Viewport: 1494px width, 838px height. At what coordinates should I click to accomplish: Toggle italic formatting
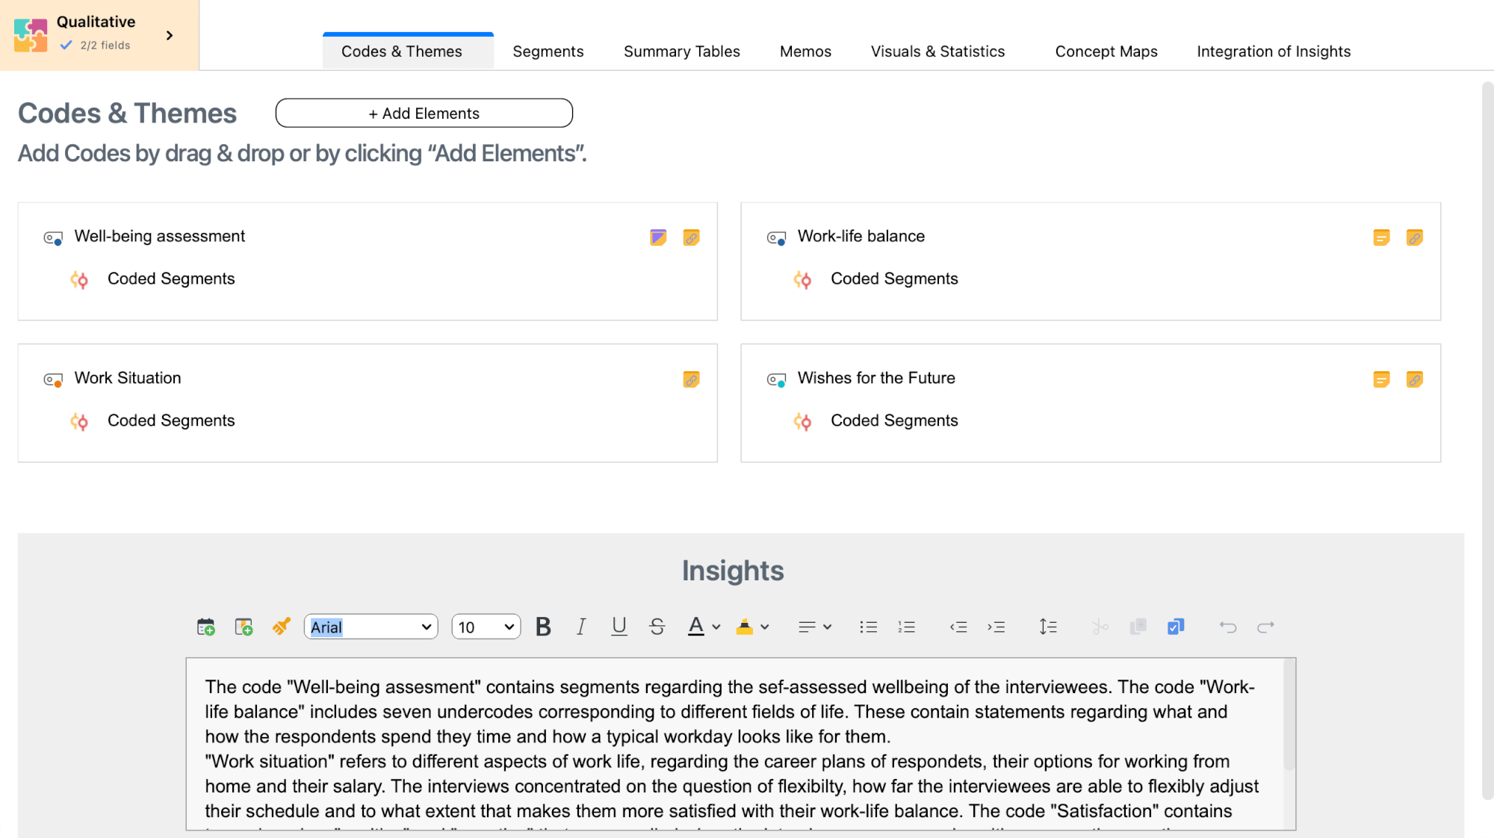point(580,627)
